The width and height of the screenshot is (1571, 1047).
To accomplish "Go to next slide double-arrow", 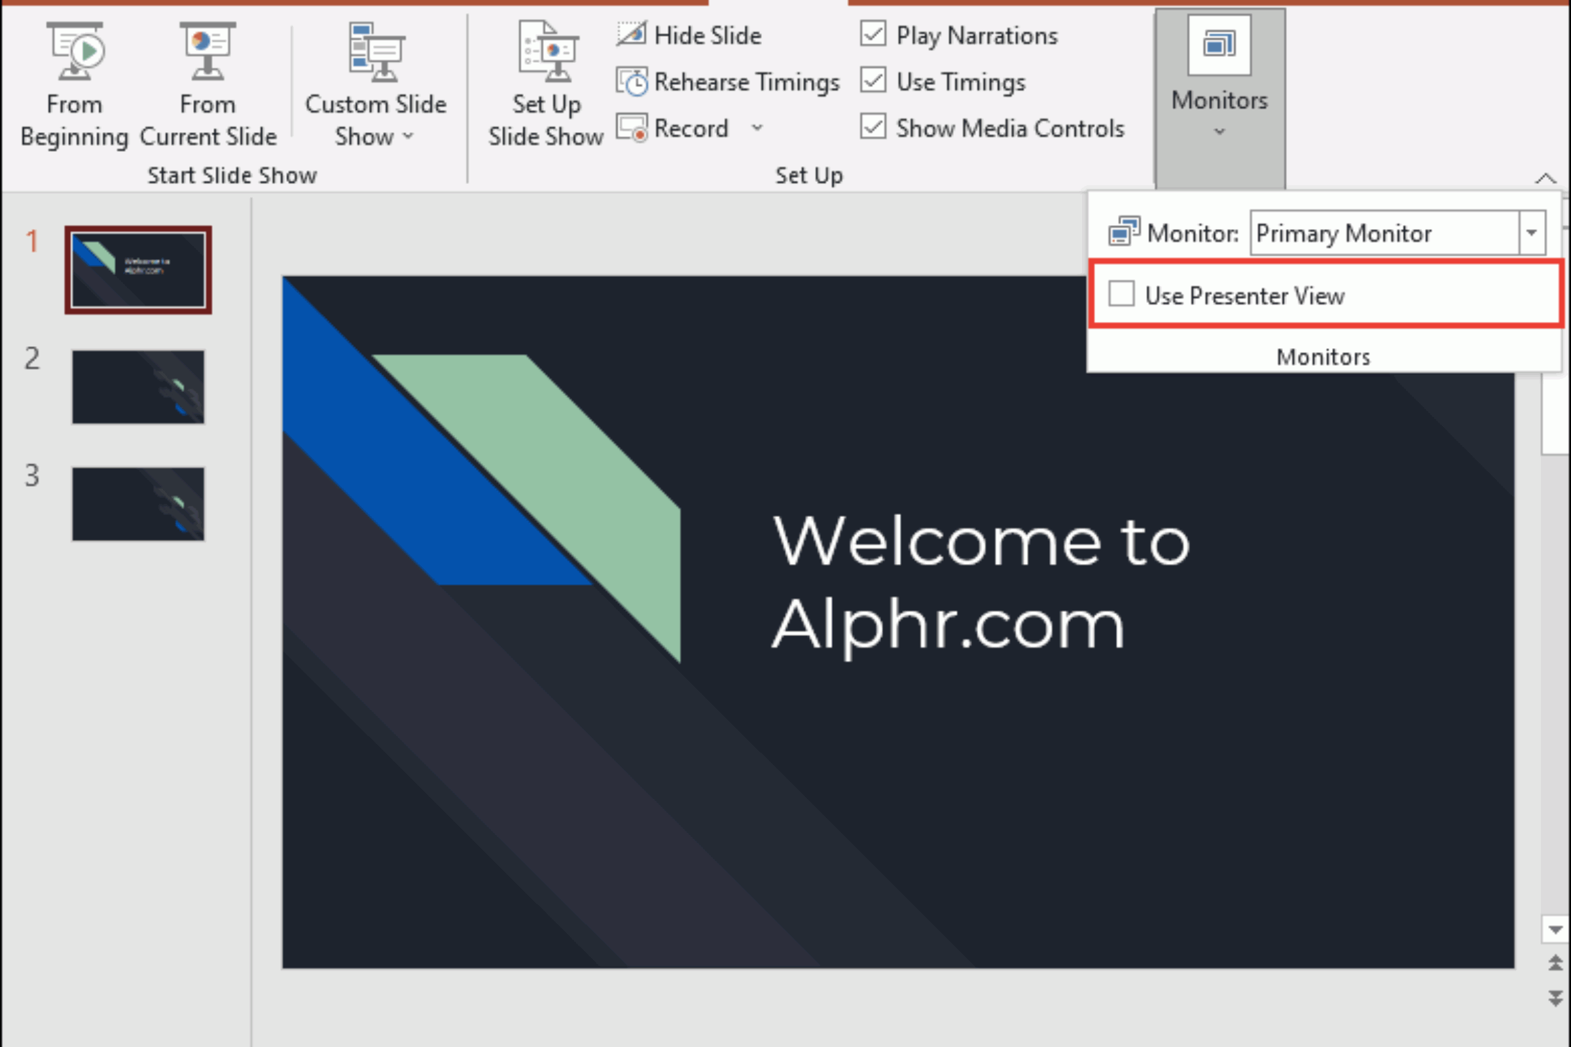I will [1556, 999].
